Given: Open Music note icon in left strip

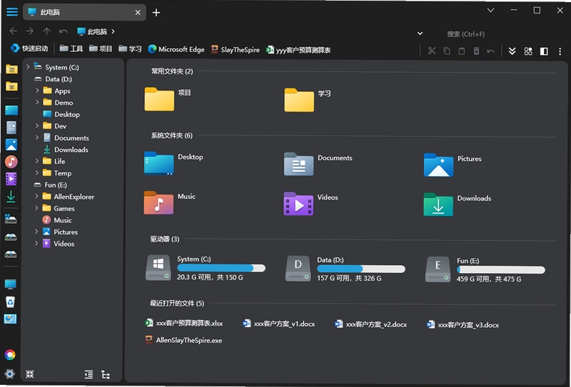Looking at the screenshot, I should (x=11, y=162).
